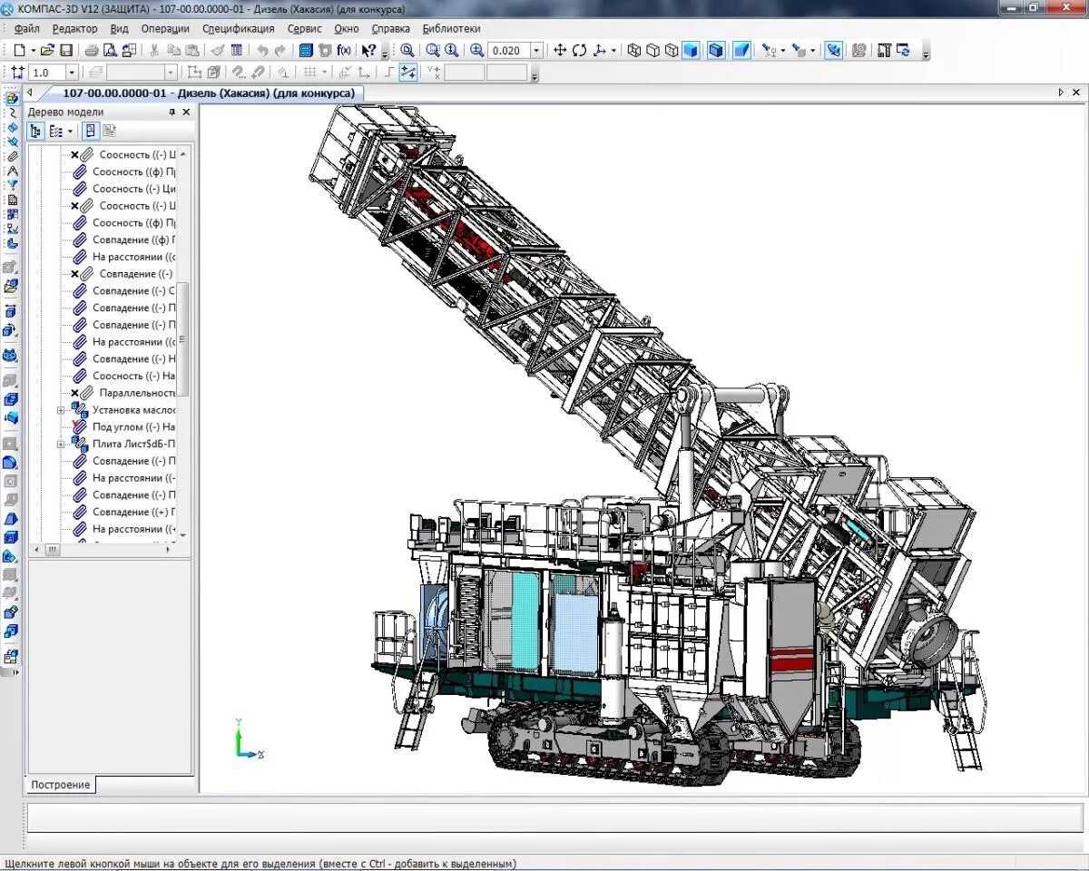Click the context help arrow-question icon
This screenshot has height=871, width=1089.
pos(368,51)
